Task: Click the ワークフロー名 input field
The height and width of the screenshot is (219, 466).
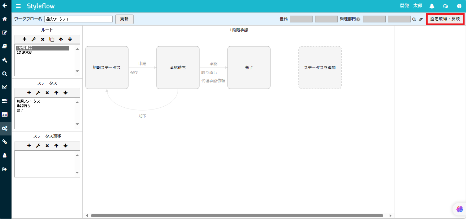Action: pyautogui.click(x=78, y=19)
